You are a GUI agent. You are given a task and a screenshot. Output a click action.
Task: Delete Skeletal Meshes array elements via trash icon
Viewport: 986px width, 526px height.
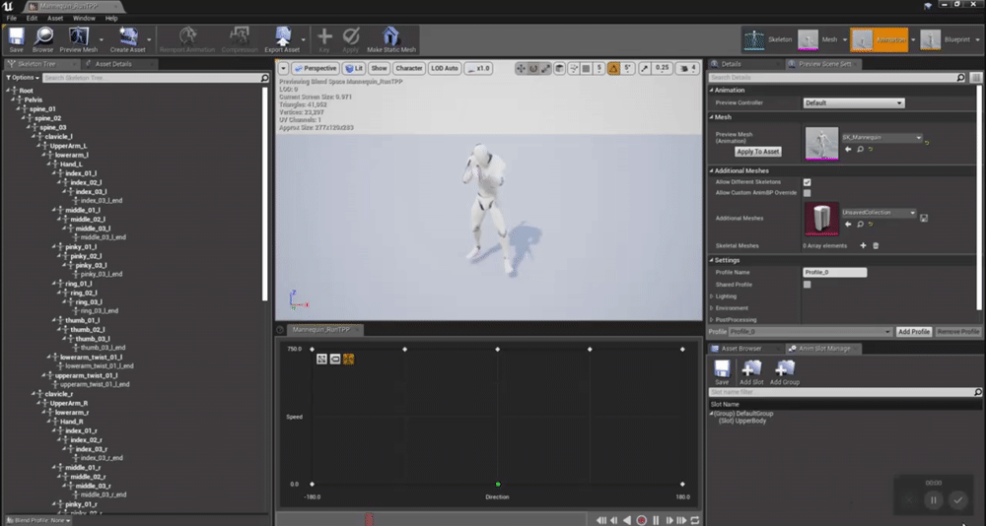coord(876,245)
